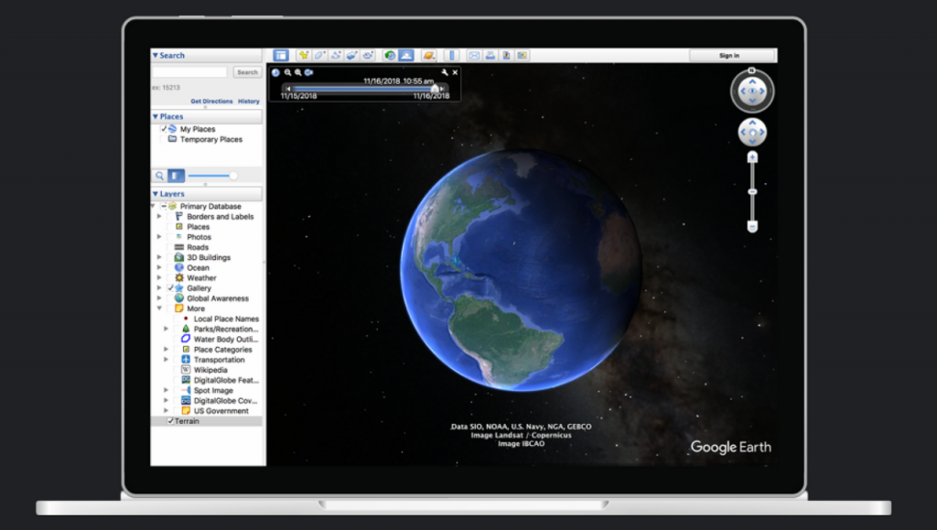The width and height of the screenshot is (937, 530).
Task: Click the zoom in plus on navigation slider
Action: pos(752,157)
